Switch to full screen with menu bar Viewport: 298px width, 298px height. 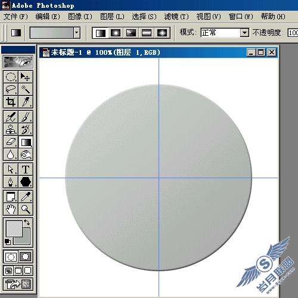pos(18,271)
